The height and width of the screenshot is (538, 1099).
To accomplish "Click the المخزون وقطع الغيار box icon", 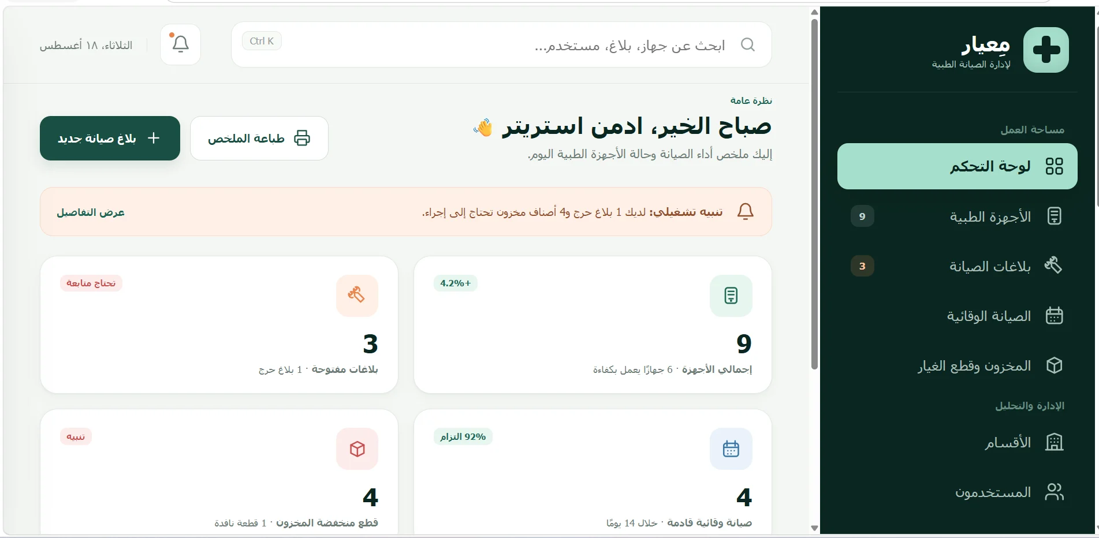I will coord(1054,365).
